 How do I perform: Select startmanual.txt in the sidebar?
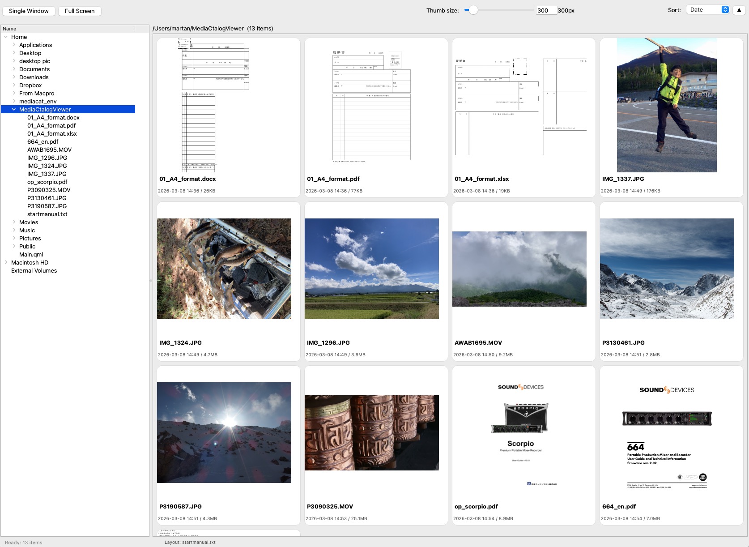pos(47,214)
